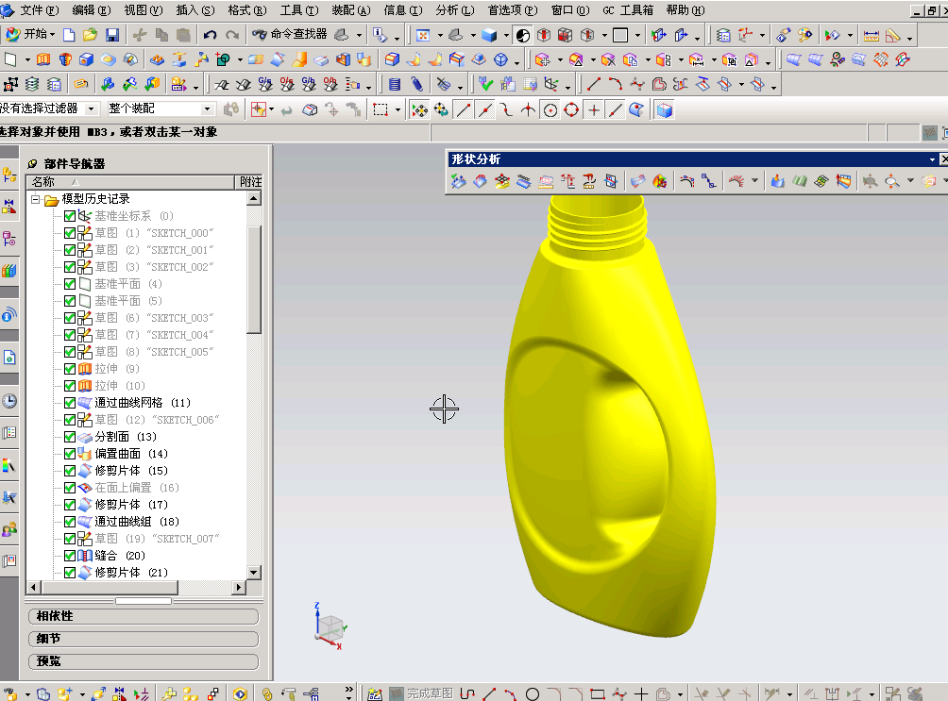
Task: Open the History clock sidebar icon
Action: click(9, 401)
